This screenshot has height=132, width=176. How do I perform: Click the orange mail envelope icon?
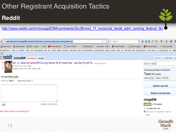pyautogui.click(x=163, y=58)
